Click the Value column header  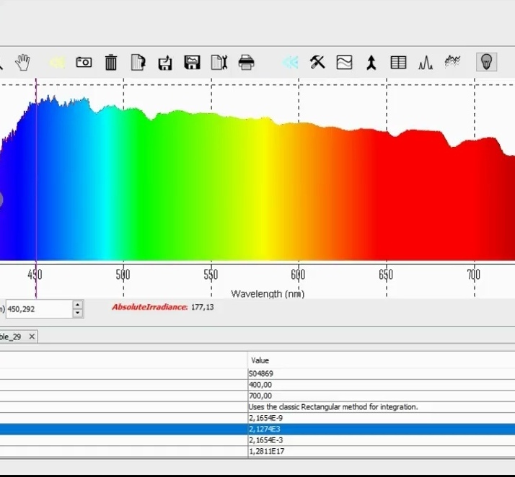click(x=260, y=360)
